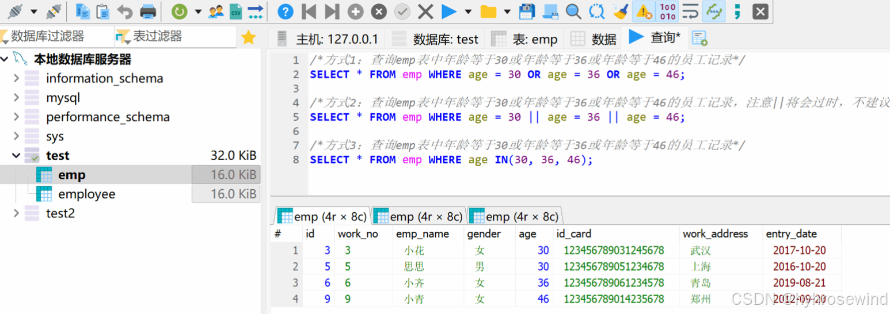Sort results by emp_name column header
The width and height of the screenshot is (890, 314).
(x=427, y=233)
